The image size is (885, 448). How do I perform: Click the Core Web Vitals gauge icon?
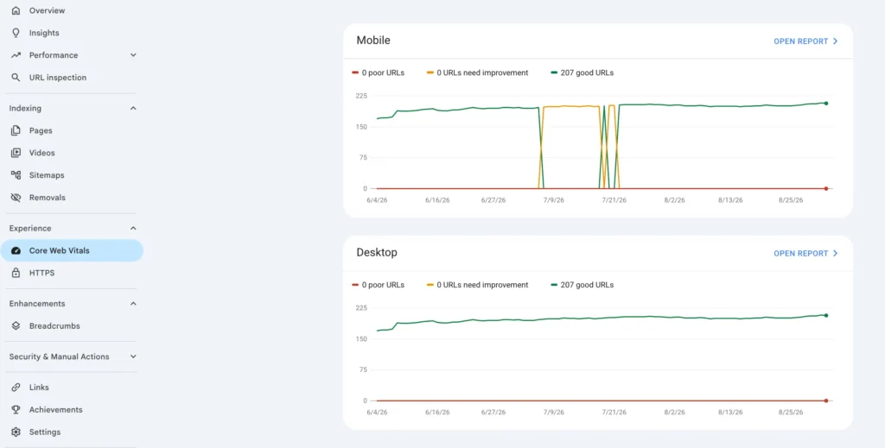[x=16, y=251]
